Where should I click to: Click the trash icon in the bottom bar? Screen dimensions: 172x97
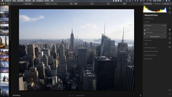(x=141, y=96)
